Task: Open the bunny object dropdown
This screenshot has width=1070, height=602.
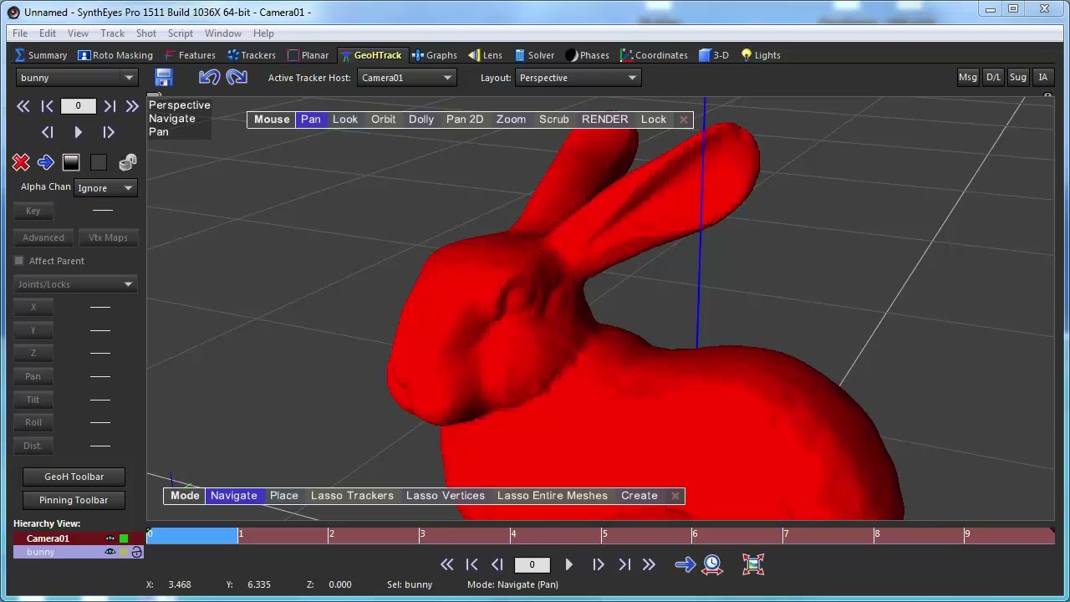Action: tap(76, 78)
